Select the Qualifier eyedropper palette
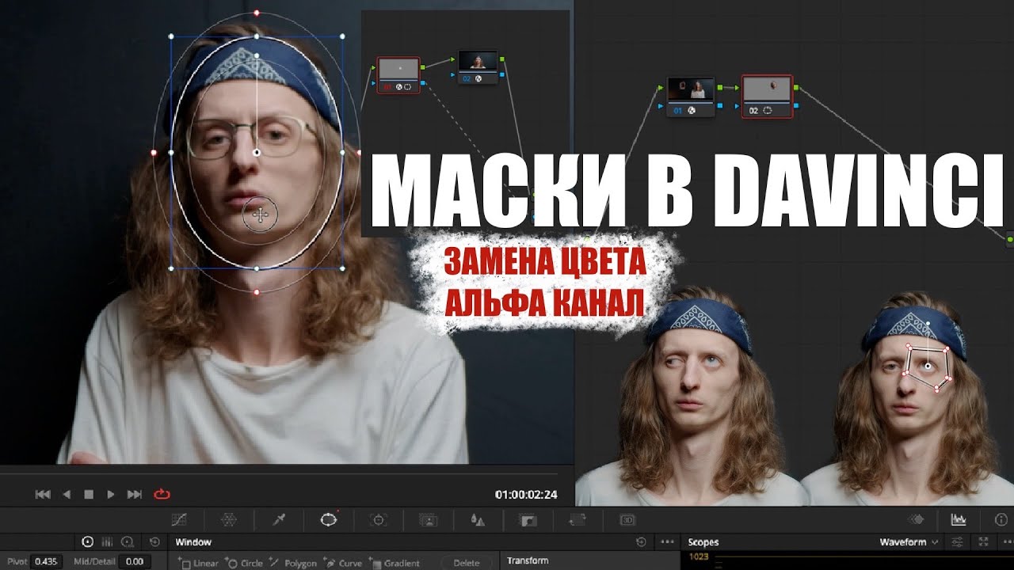The height and width of the screenshot is (570, 1014). click(x=279, y=520)
